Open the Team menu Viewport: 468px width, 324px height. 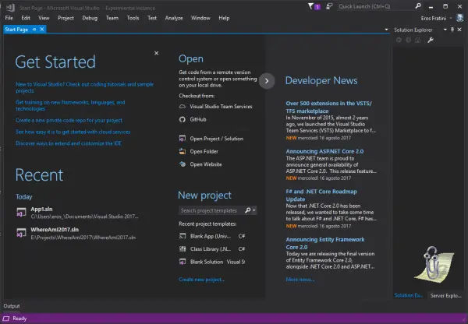[112, 18]
